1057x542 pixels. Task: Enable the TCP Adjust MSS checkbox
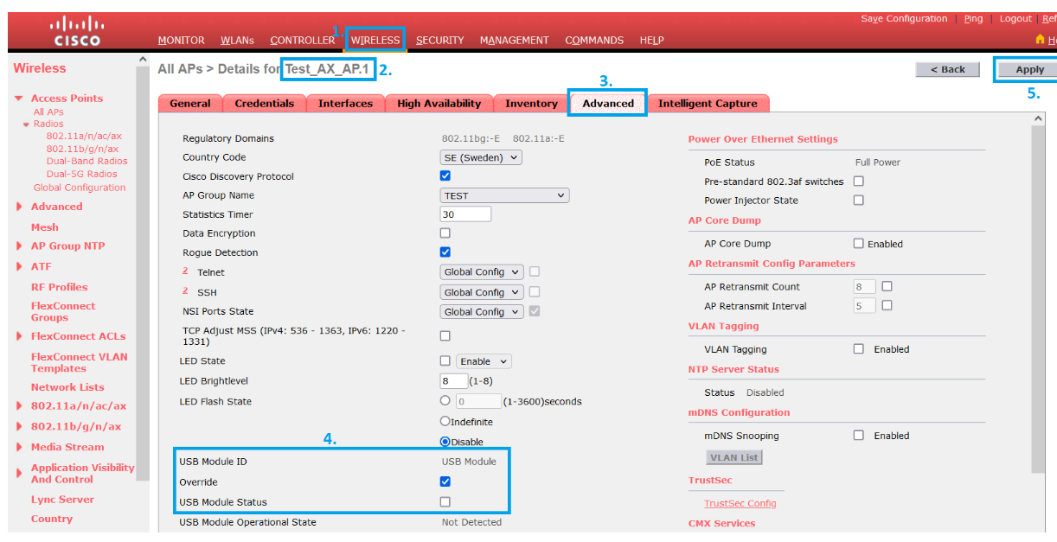click(445, 335)
